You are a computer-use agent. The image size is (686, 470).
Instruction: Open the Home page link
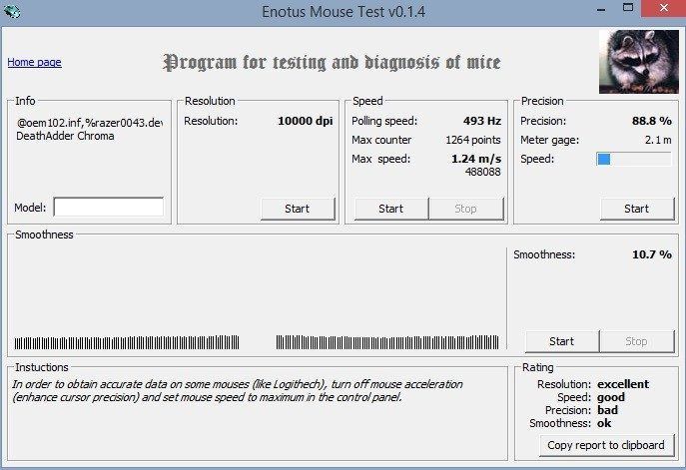(34, 62)
